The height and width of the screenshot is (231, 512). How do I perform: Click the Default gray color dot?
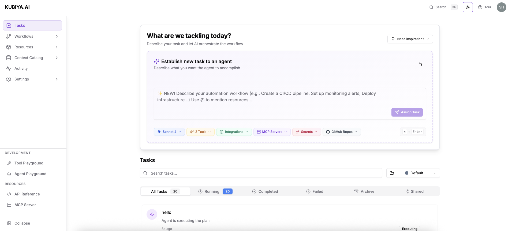click(407, 173)
